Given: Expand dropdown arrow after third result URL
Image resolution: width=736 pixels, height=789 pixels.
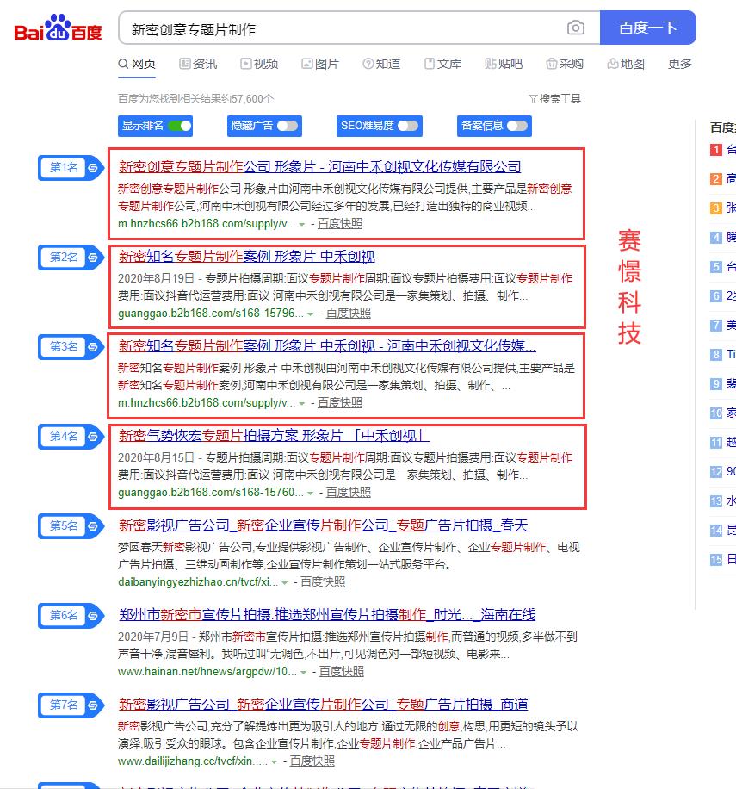Looking at the screenshot, I should tap(302, 404).
